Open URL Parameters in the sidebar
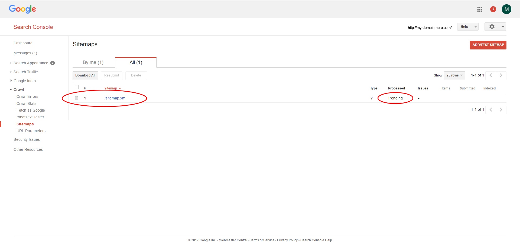The image size is (520, 244). click(x=31, y=131)
